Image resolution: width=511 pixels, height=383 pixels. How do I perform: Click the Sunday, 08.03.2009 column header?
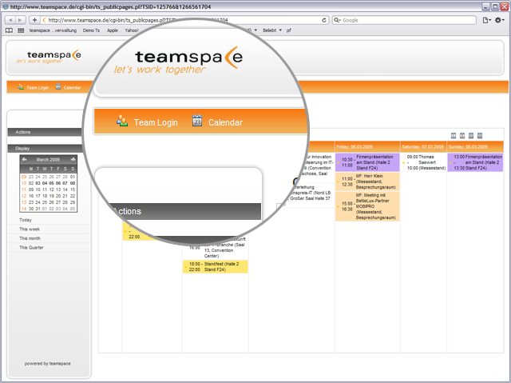[x=475, y=146]
